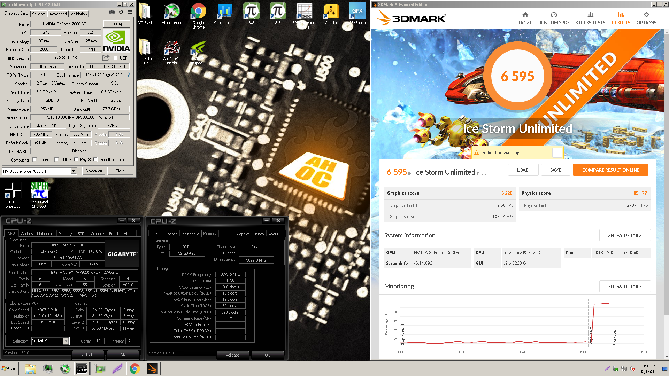Open the 3.2 Pi benchmark shortcut
The height and width of the screenshot is (376, 669).
(251, 14)
